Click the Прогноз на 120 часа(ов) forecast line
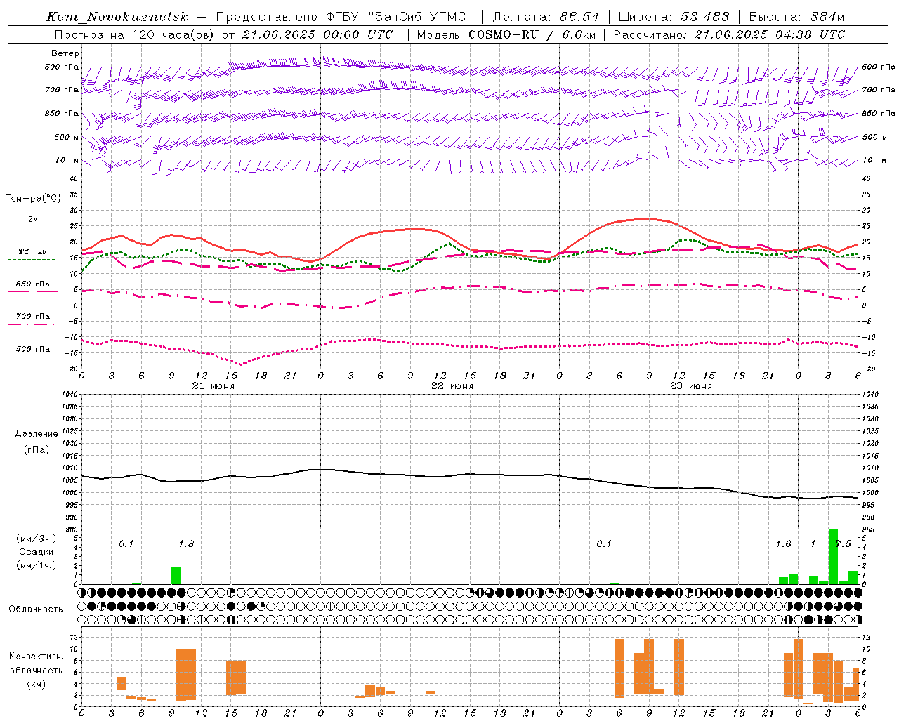Image resolution: width=899 pixels, height=719 pixels. click(223, 34)
